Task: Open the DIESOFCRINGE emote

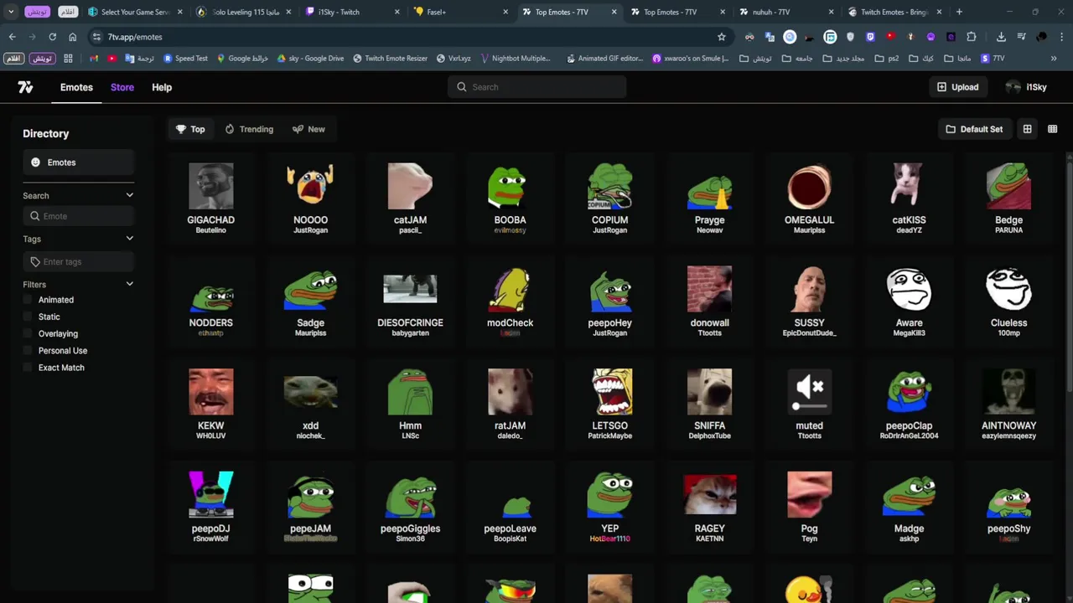Action: [410, 301]
